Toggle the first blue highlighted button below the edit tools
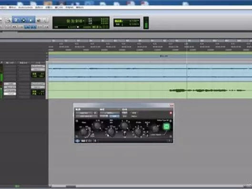The image size is (252, 189). pyautogui.click(x=27, y=27)
